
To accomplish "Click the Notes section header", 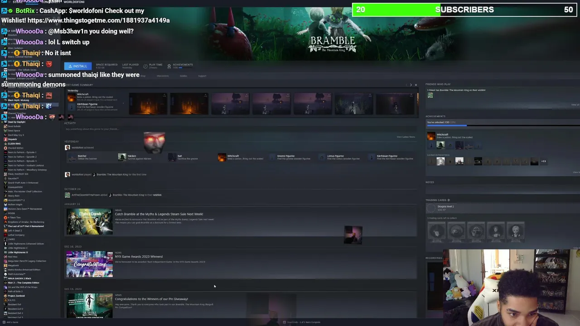I will (x=430, y=182).
